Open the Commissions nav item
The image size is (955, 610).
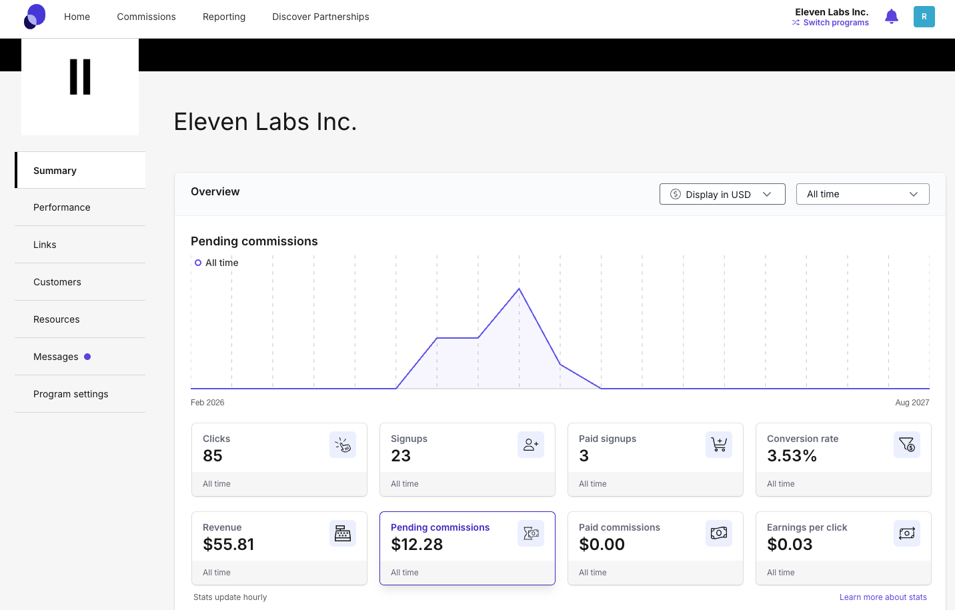click(x=146, y=17)
